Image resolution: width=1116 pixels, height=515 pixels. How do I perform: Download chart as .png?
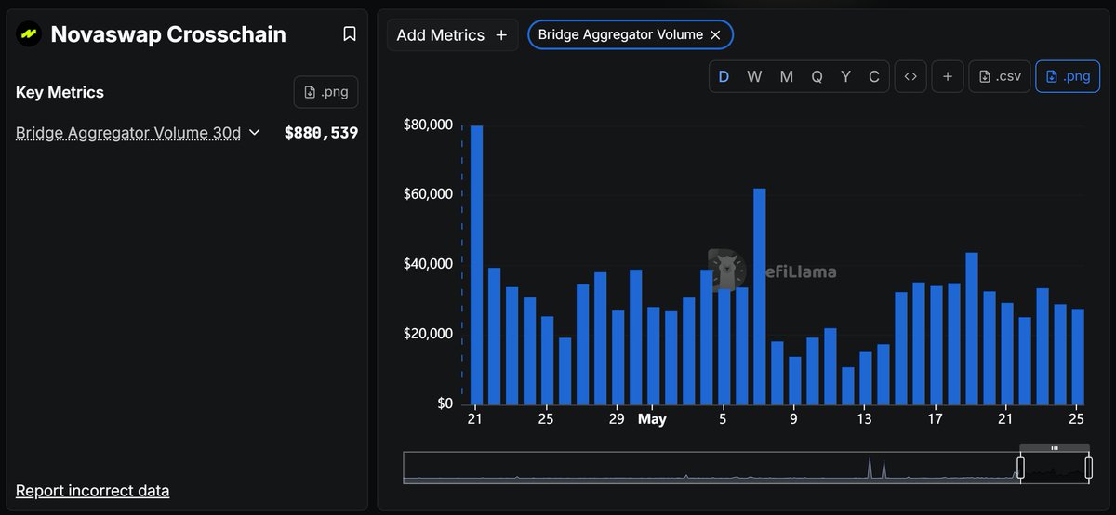point(1067,76)
